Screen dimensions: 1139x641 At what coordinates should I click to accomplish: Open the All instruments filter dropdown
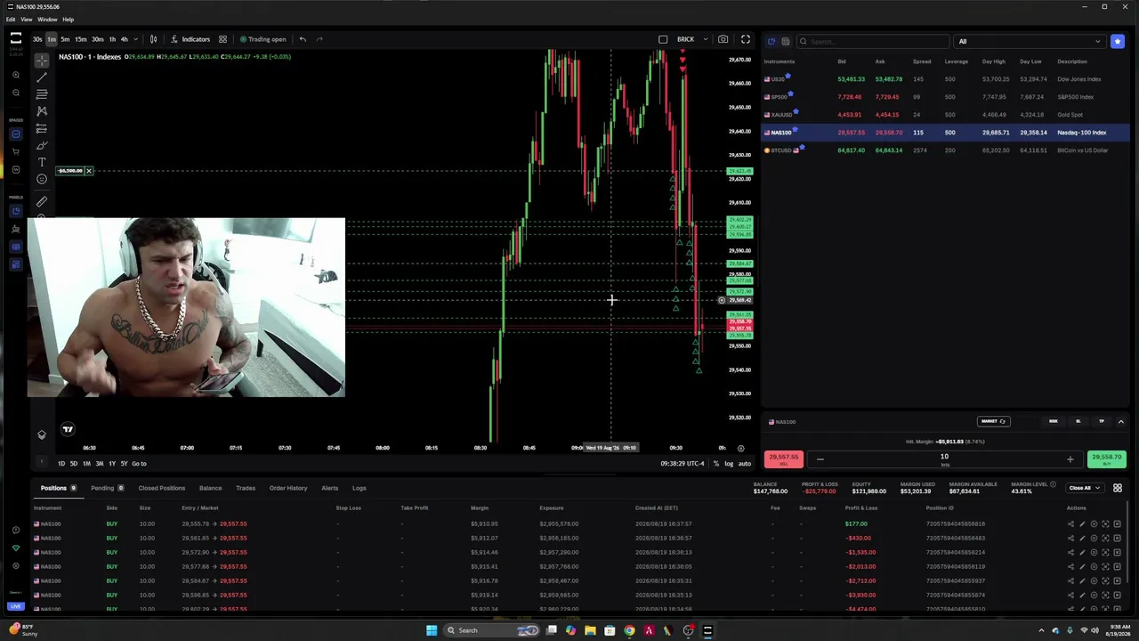pos(1029,41)
